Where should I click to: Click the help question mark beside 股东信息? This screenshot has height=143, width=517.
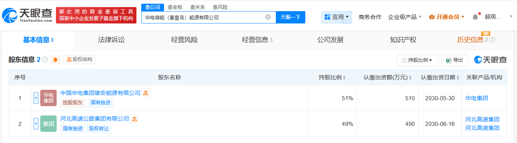(x=45, y=60)
